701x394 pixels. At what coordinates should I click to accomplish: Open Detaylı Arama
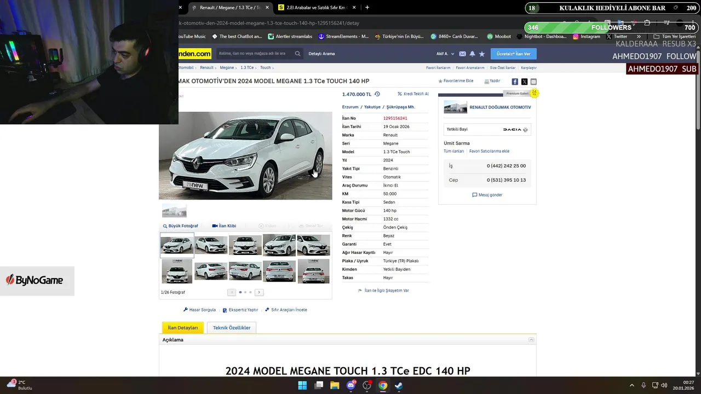point(321,54)
